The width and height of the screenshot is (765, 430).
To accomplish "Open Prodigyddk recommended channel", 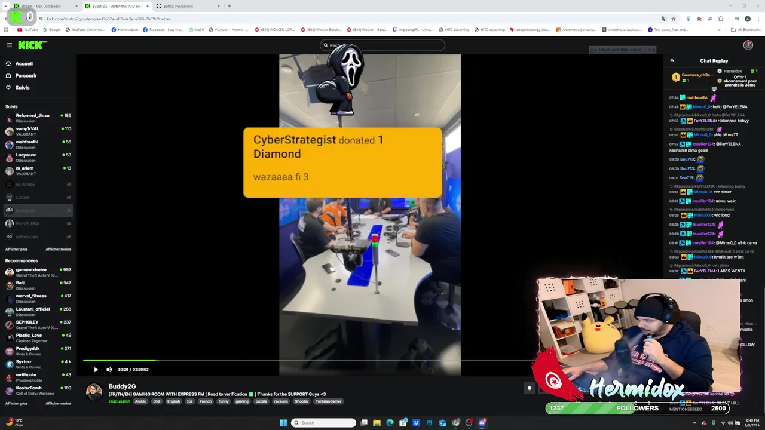I will click(38, 351).
